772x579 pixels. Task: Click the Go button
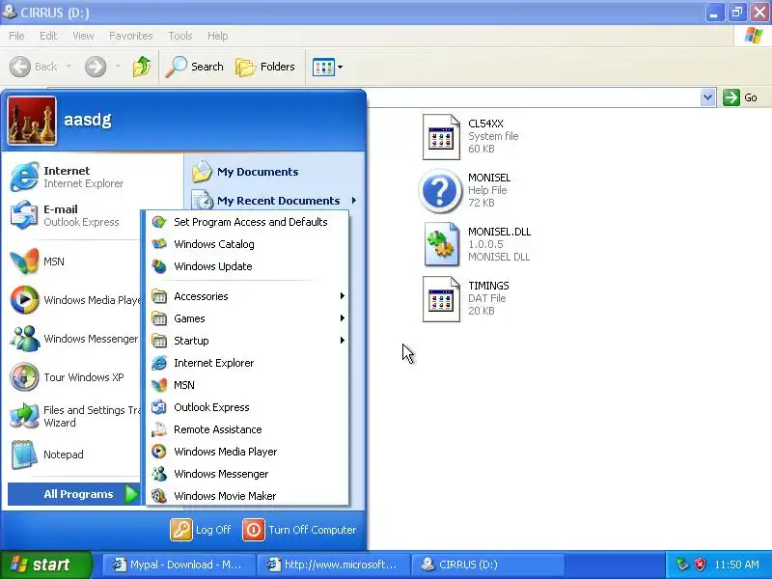point(740,97)
